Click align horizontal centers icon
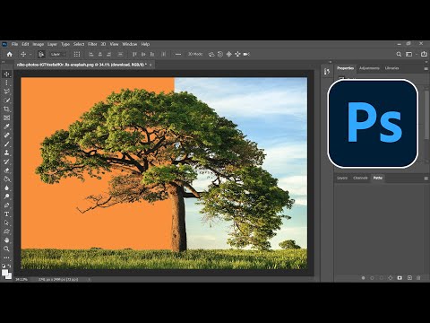Viewport: 430px width, 323px height. (100, 54)
